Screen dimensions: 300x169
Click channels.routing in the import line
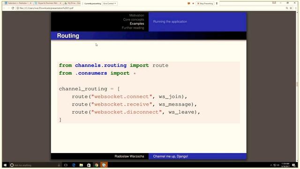[x=101, y=65]
